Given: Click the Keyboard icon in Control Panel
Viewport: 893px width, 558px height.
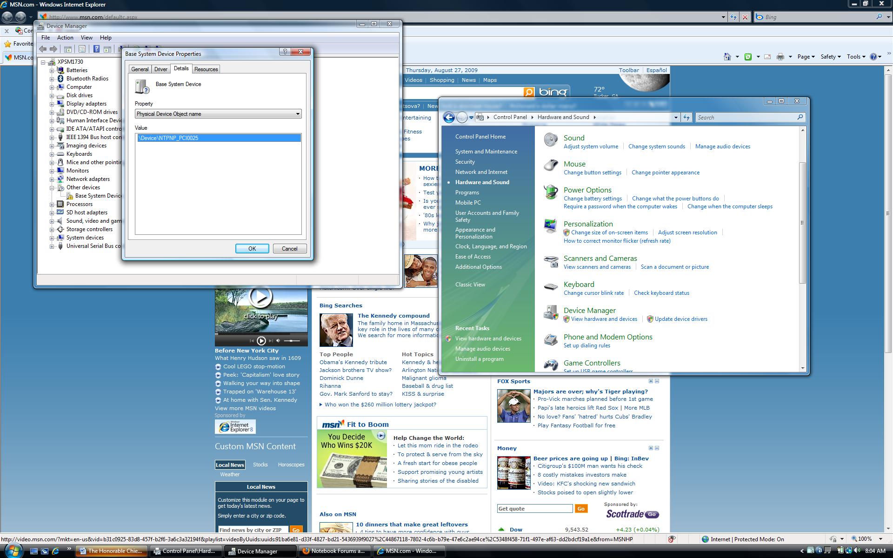Looking at the screenshot, I should [x=551, y=287].
